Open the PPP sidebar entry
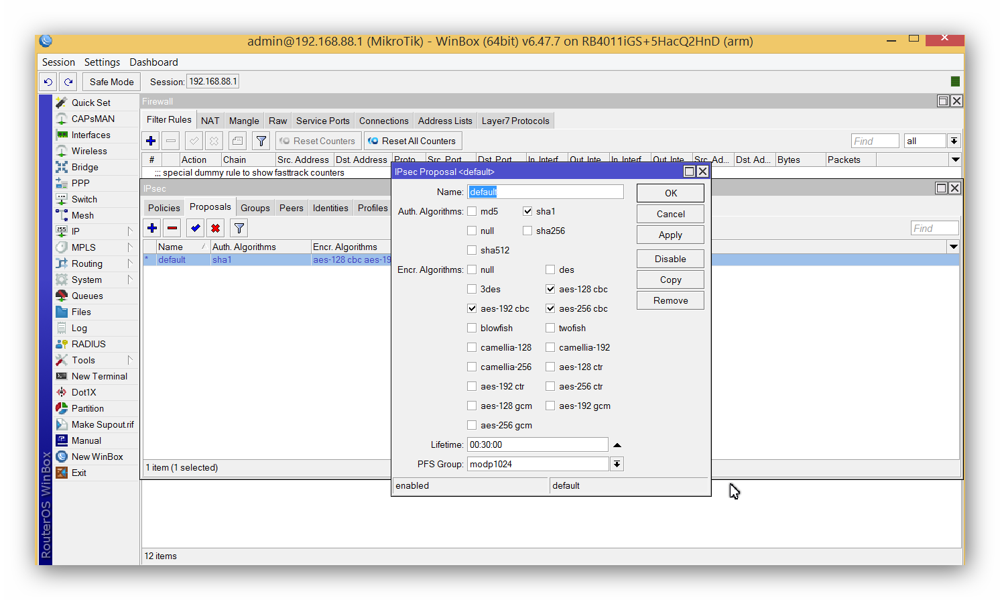The image size is (1000, 600). [80, 183]
